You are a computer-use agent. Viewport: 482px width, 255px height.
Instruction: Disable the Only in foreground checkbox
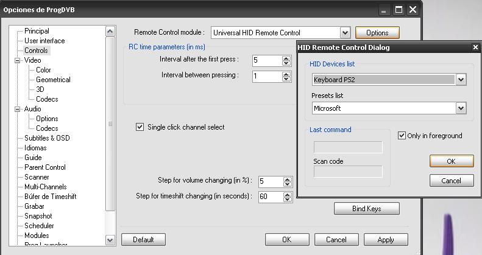pos(402,136)
